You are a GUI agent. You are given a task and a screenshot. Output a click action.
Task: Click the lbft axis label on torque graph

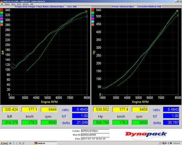pos(3,53)
